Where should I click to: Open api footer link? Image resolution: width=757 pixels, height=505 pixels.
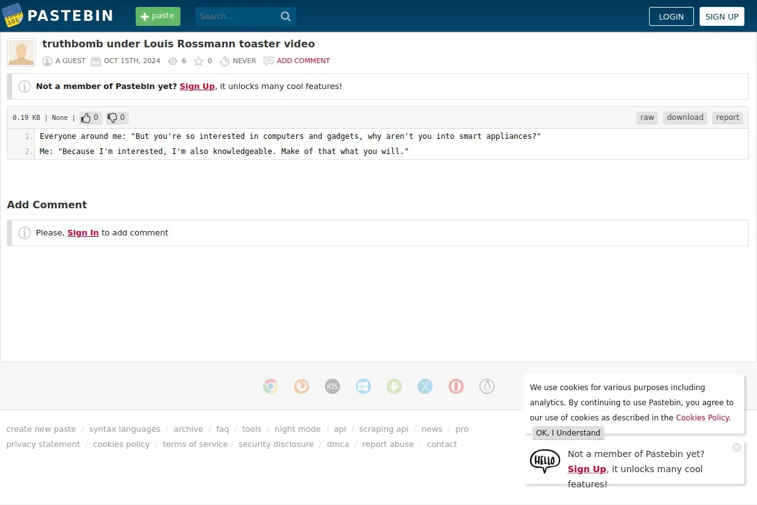340,429
